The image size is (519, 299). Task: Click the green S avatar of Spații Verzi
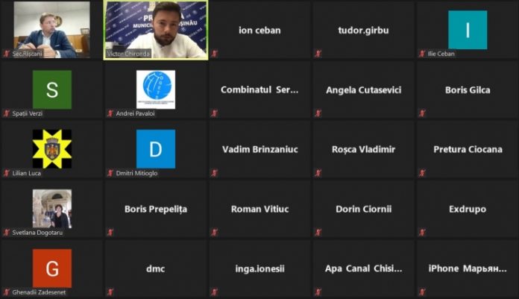pos(52,89)
